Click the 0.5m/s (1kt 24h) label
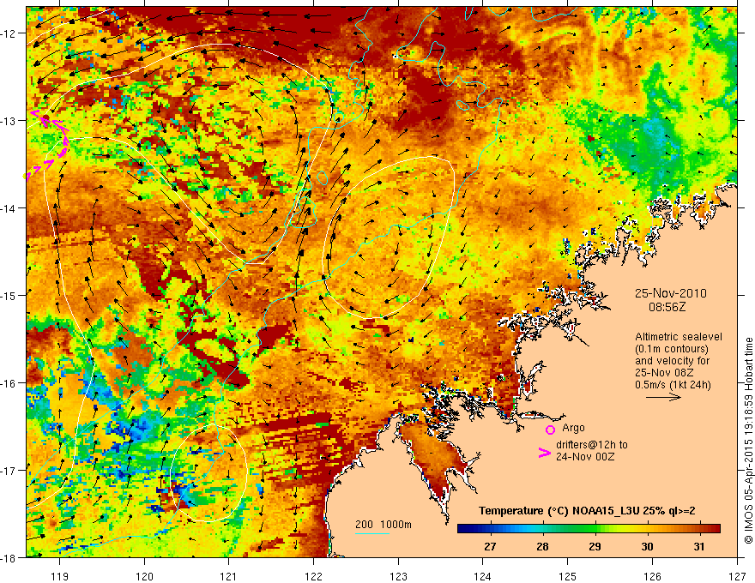755x583 pixels. tap(673, 385)
